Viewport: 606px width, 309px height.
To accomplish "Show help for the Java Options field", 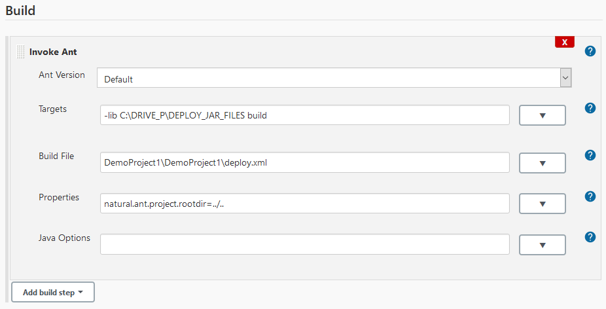I will [590, 237].
